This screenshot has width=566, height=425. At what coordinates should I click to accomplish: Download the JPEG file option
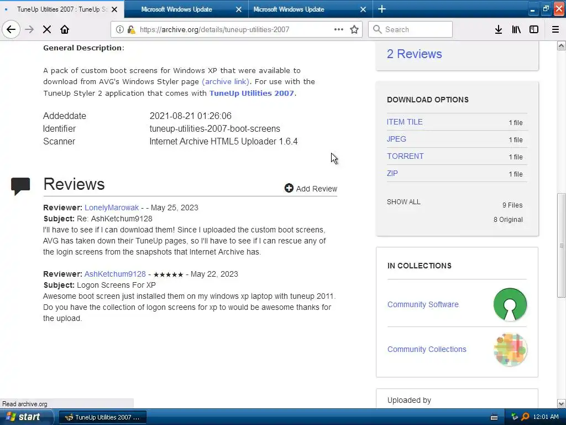click(396, 139)
